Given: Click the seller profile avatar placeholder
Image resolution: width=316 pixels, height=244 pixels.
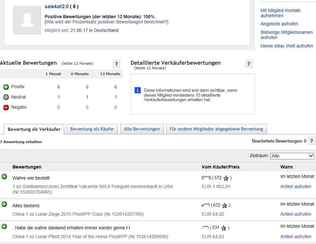Looking at the screenshot, I should [27, 20].
